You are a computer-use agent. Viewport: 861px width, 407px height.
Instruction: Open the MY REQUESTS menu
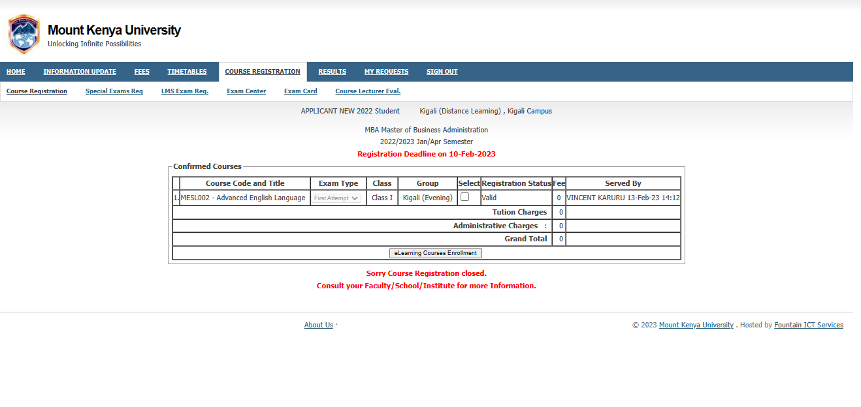click(387, 72)
